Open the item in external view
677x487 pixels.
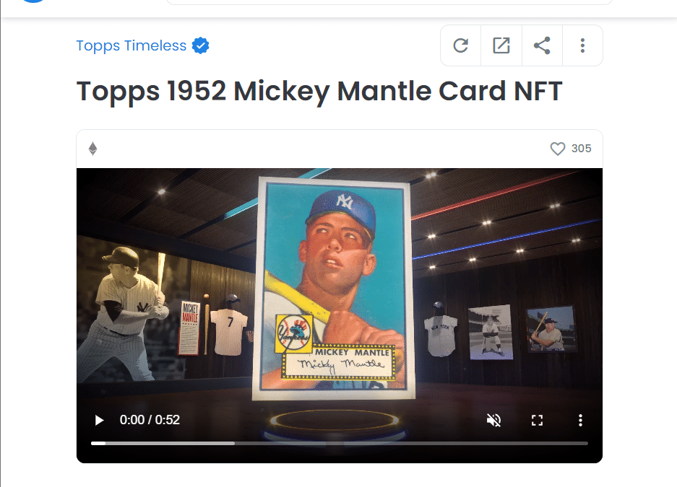tap(501, 45)
